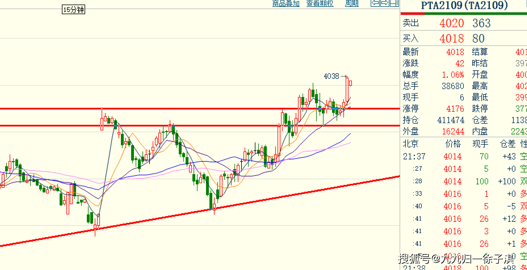Click the panel layout icon at top
The height and width of the screenshot is (270, 527).
pyautogui.click(x=394, y=3)
